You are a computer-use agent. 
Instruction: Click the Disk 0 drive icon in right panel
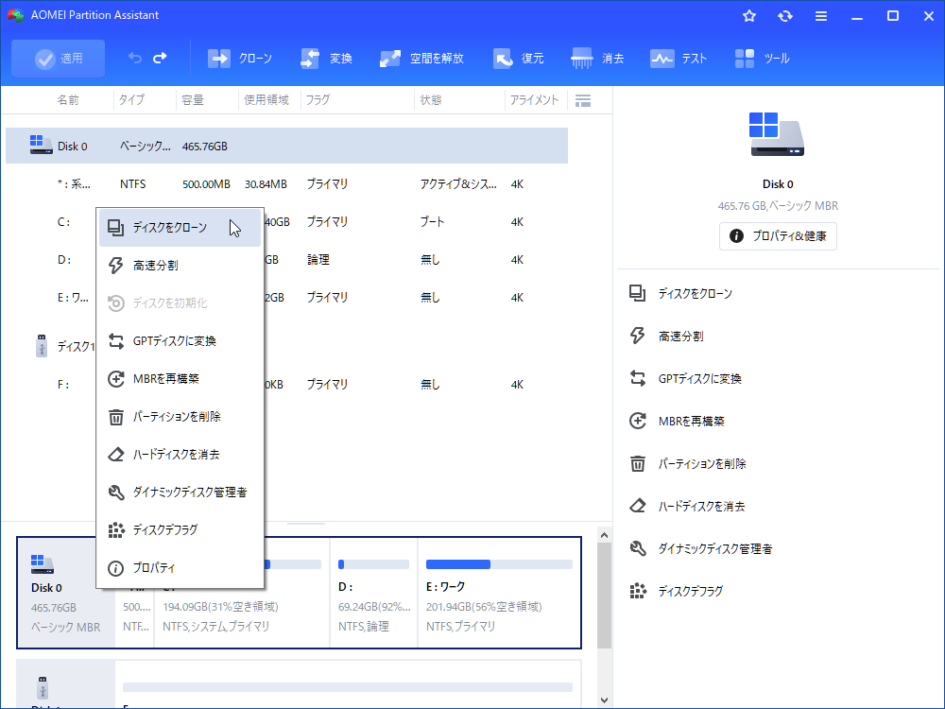[x=777, y=134]
